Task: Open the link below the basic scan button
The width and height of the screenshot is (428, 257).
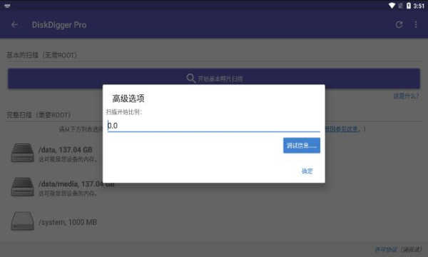Action: coord(406,96)
